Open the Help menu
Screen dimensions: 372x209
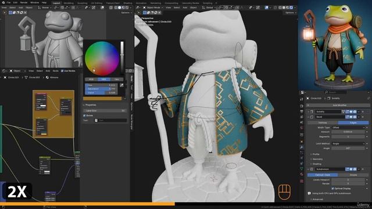click(x=44, y=2)
